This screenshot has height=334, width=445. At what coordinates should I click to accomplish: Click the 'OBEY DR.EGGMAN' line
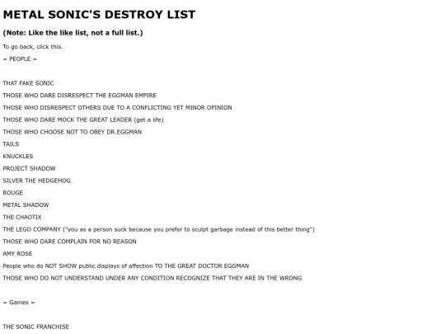72,132
